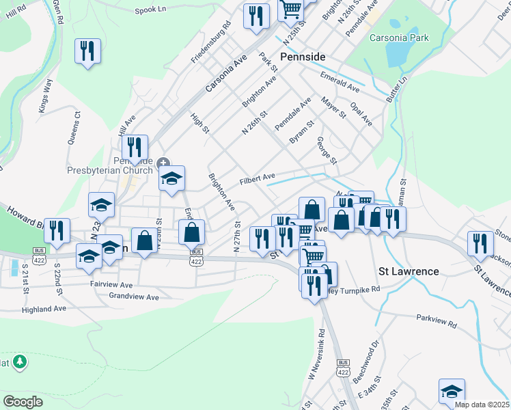This screenshot has width=511, height=410.
Task: Click the St Lawrence town label
Action: 409,271
